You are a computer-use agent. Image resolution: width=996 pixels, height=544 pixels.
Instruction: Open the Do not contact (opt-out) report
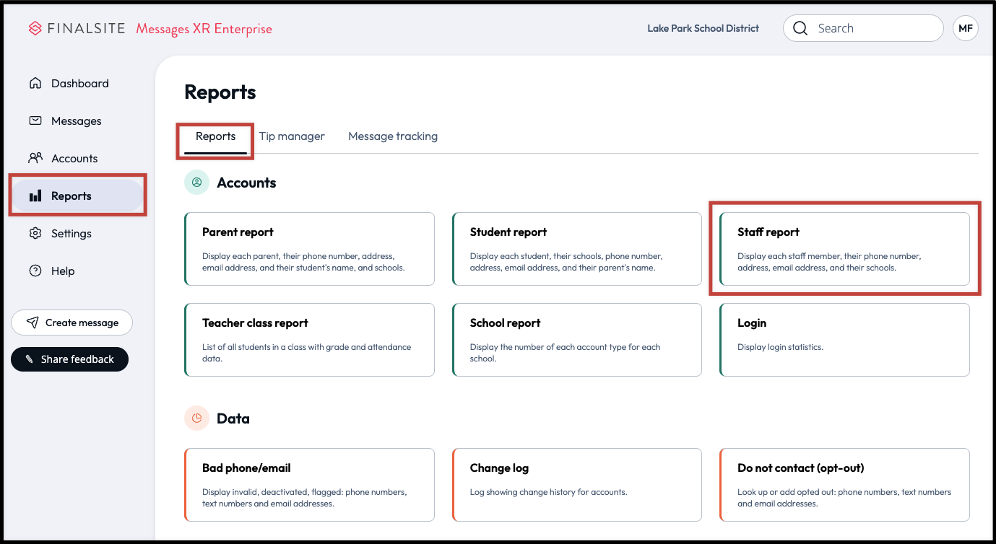click(x=844, y=485)
